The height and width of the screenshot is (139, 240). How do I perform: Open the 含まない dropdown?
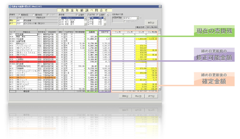(137, 18)
